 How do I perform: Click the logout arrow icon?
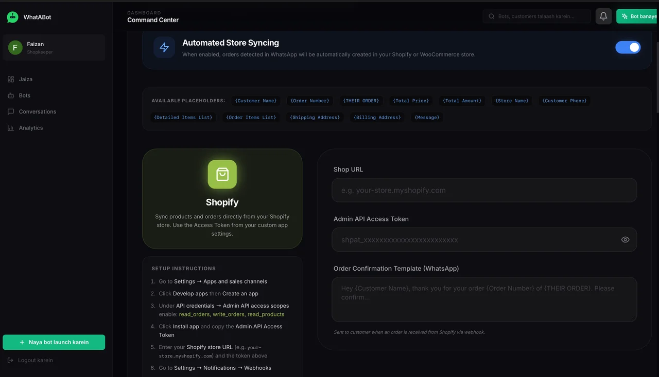(x=11, y=360)
